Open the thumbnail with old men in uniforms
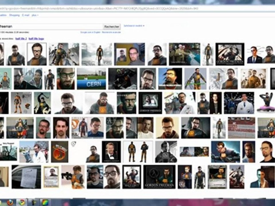Image resolution: width=275 pixels, height=206 pixels. [x=184, y=54]
